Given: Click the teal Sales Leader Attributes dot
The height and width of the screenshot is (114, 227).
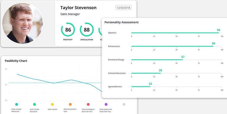Looking at the screenshot, I should (x=17, y=104).
